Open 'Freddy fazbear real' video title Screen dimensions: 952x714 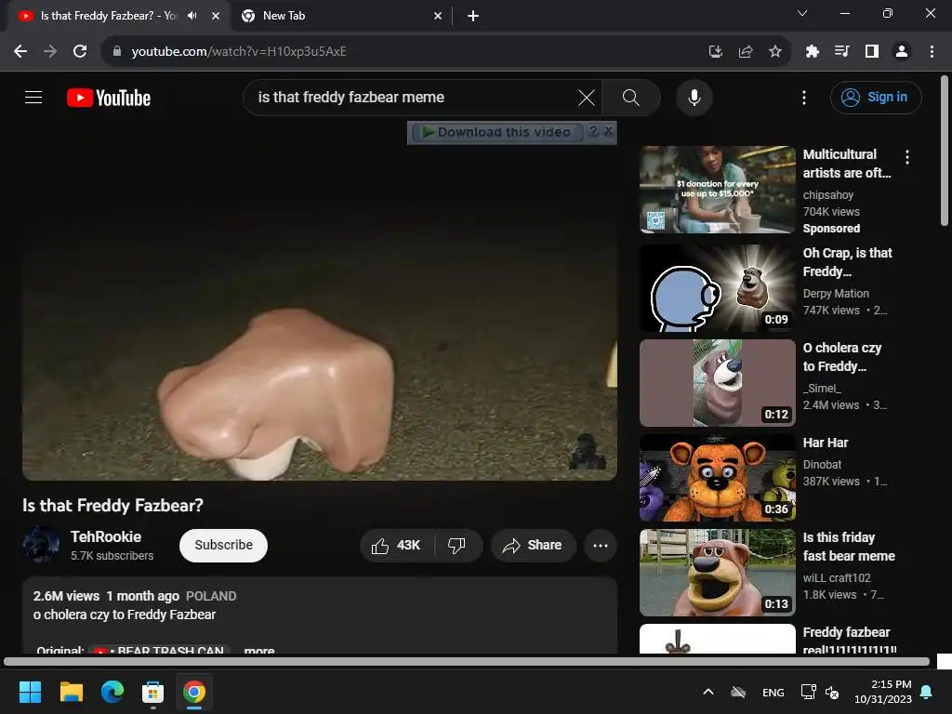tap(849, 641)
